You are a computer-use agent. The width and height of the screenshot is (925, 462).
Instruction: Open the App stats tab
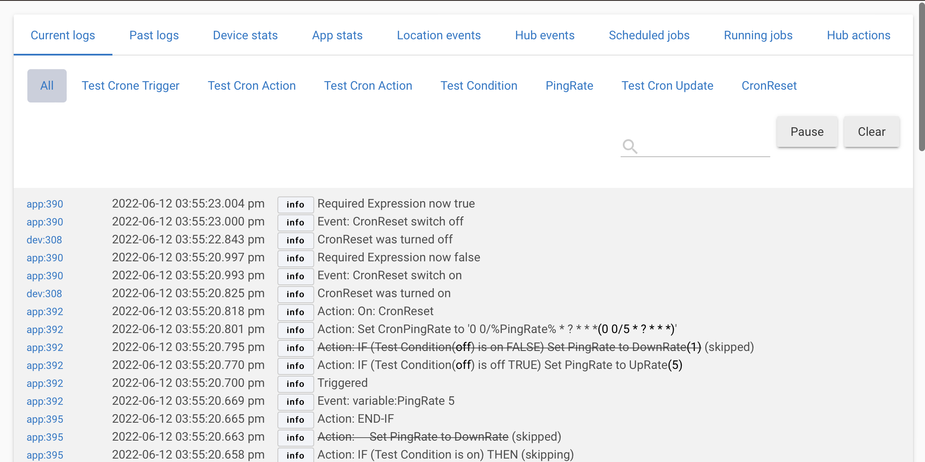point(337,35)
